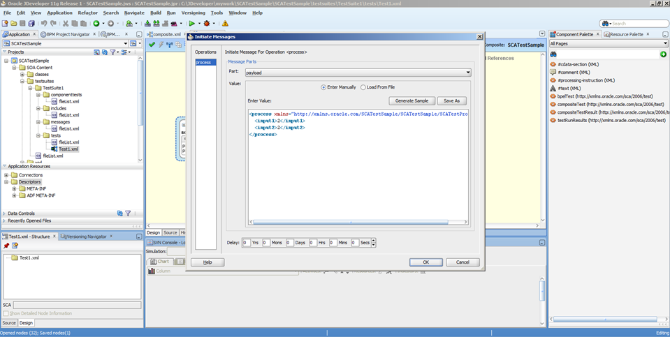Select the Load From File option
670x337 pixels.
363,87
